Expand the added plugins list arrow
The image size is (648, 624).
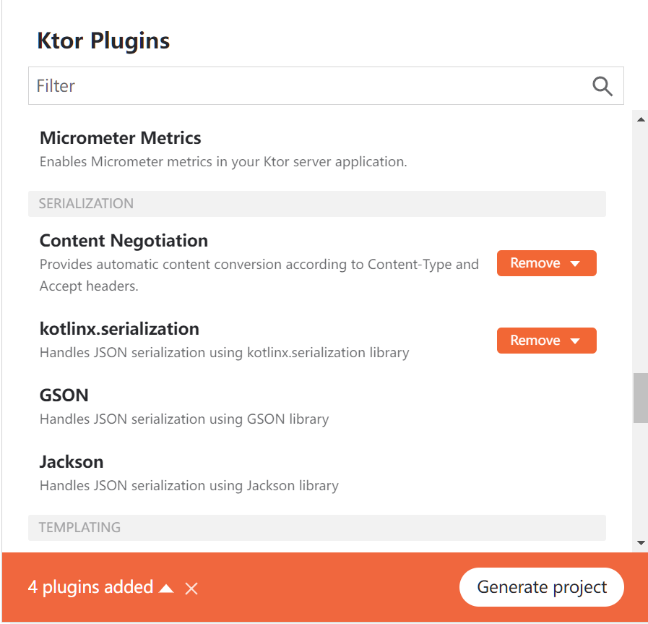[x=166, y=589]
